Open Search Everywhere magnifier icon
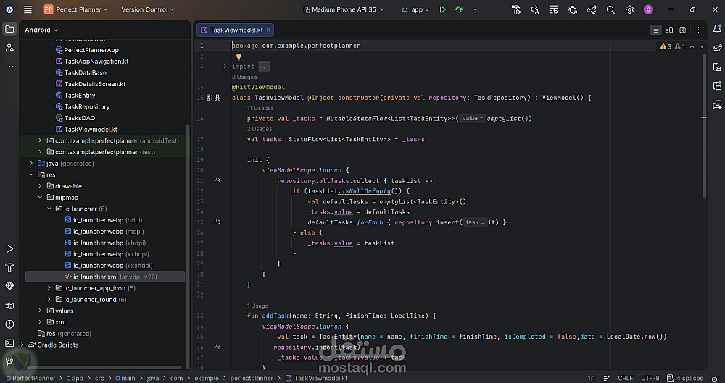Viewport: 725px width, 383px height. point(610,9)
